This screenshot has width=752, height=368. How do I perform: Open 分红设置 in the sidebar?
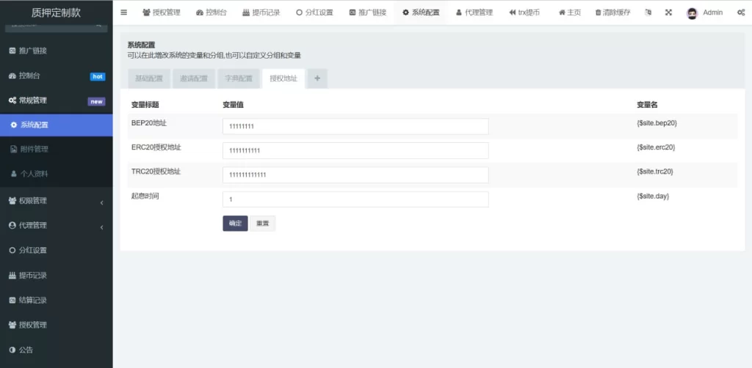point(56,250)
